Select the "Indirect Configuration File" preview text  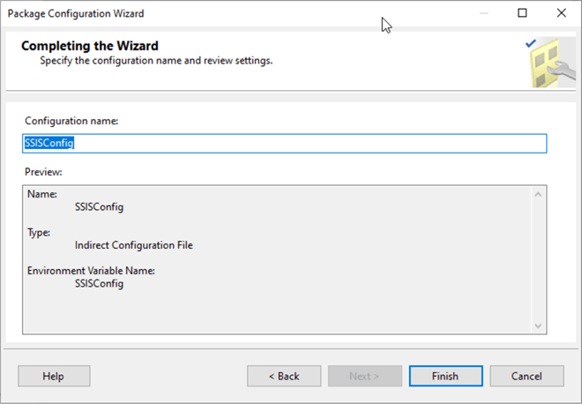click(x=134, y=245)
